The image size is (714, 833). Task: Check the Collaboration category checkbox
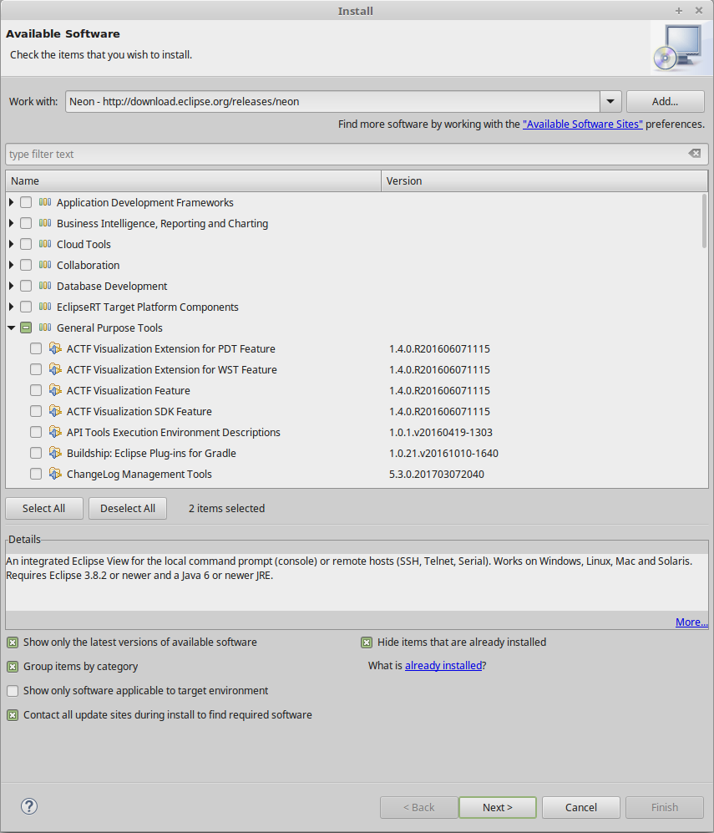tap(26, 265)
